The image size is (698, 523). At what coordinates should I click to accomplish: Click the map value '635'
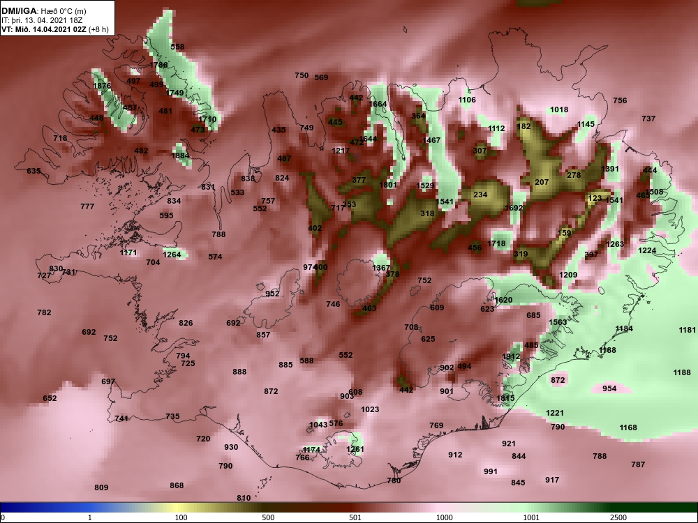pyautogui.click(x=34, y=171)
